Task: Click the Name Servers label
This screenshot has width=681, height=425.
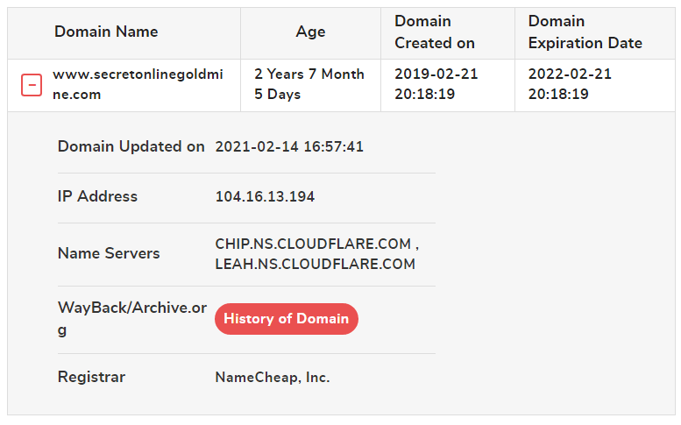Action: 109,253
